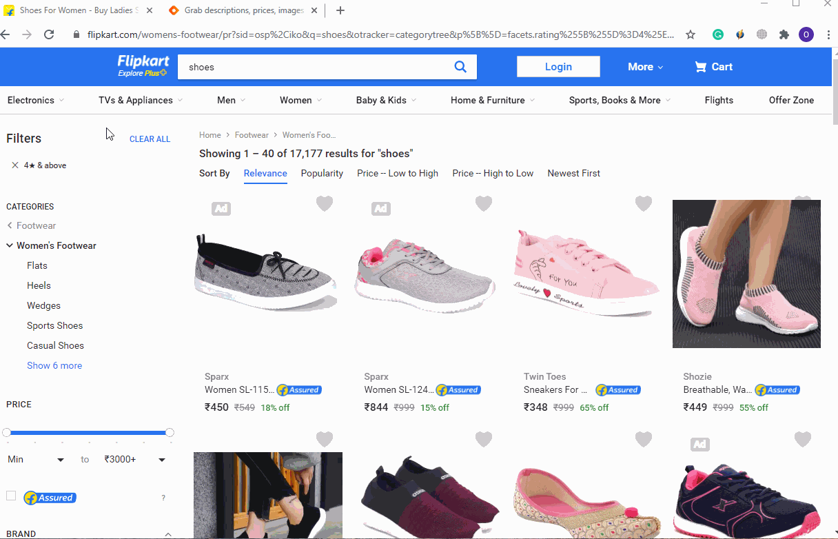Screen dimensions: 838x539
Task: Reload the page
Action: click(49, 34)
